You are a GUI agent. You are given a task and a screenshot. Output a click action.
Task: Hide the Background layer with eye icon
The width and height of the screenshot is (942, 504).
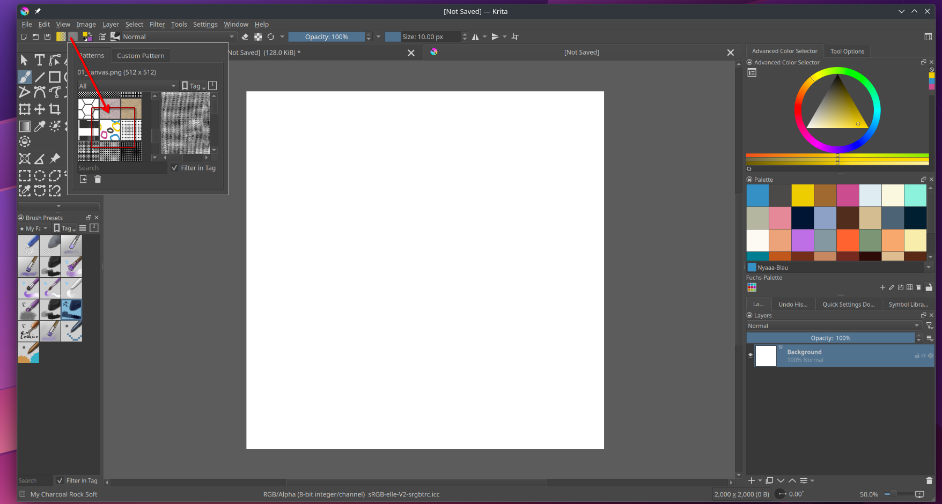tap(750, 355)
